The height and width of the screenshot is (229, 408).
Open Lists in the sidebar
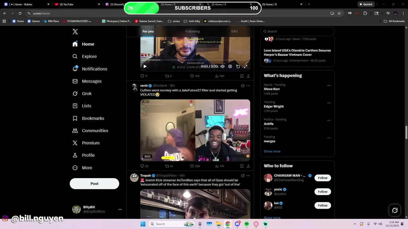coord(82,106)
